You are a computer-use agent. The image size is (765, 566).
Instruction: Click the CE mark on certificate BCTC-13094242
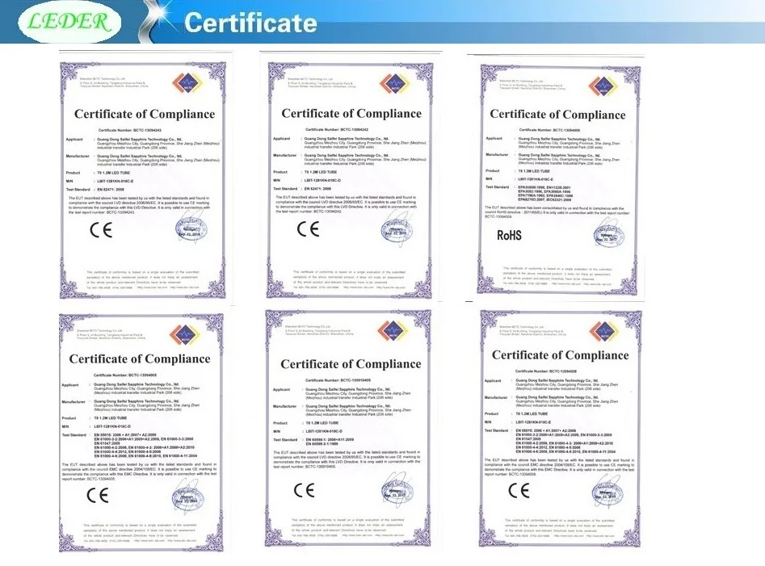[x=308, y=228]
